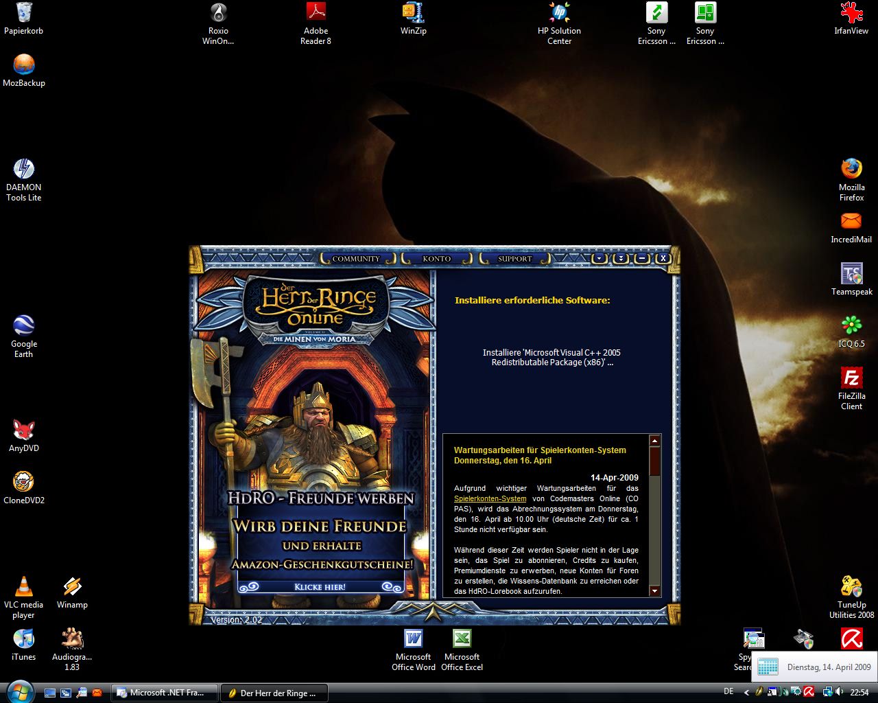Viewport: 878px width, 703px height.
Task: Click launcher double down-arrow button
Action: click(x=621, y=258)
